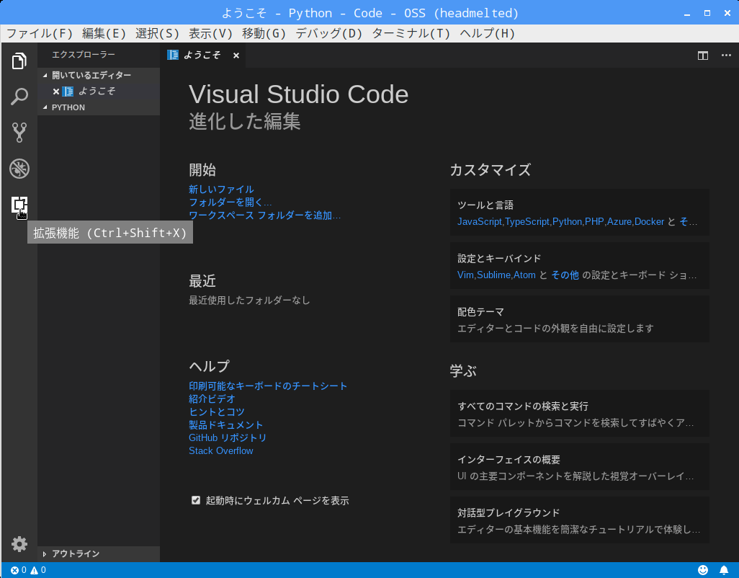739x578 pixels.
Task: Open the notifications bell icon
Action: [724, 570]
